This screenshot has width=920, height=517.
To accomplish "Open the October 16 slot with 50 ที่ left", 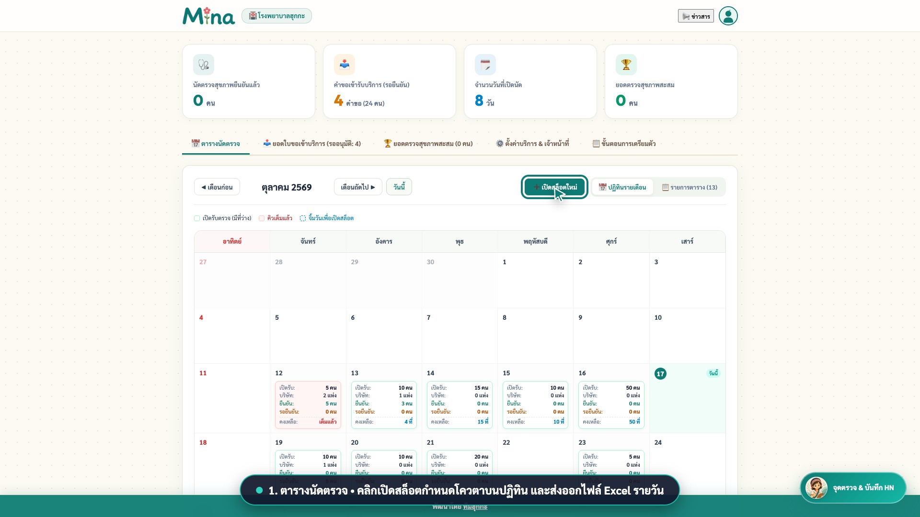I will tap(611, 405).
